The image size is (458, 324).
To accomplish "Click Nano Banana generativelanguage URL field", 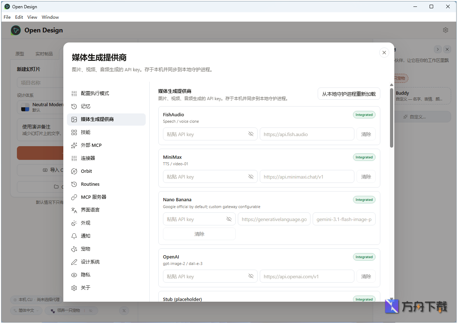I will (274, 219).
